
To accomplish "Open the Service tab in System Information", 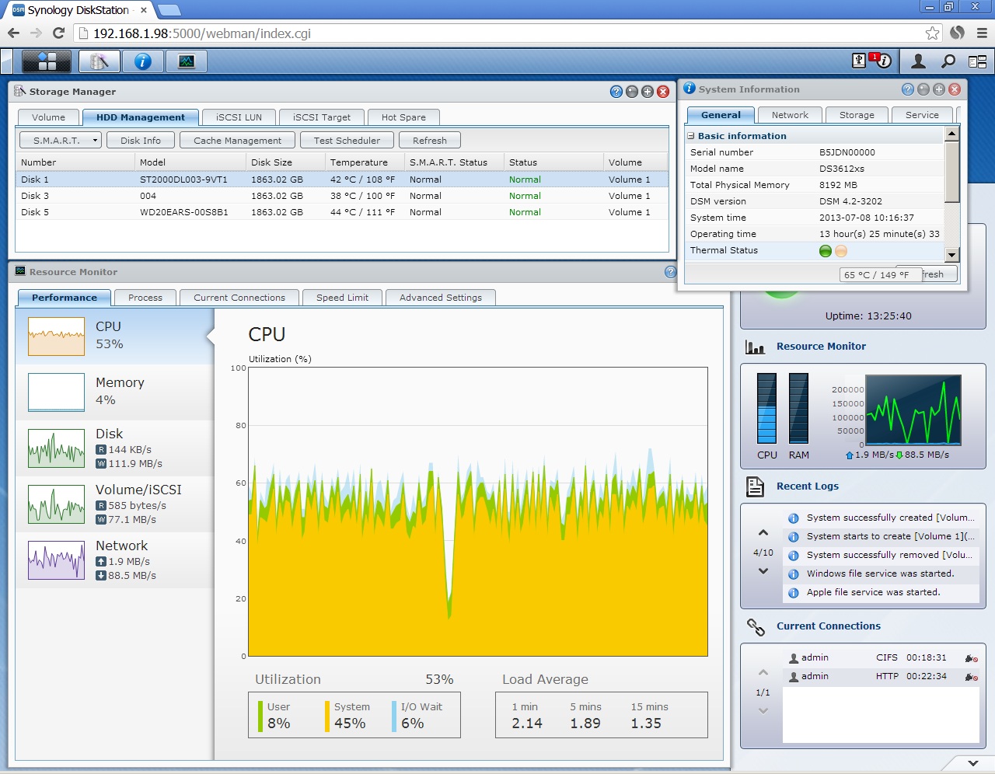I will (x=922, y=114).
